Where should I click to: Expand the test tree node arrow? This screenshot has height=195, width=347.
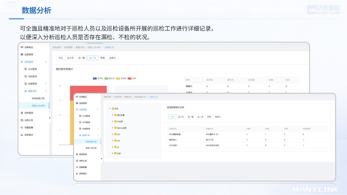112,141
